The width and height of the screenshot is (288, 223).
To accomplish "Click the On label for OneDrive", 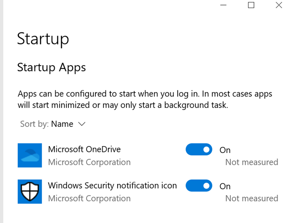I will pos(225,150).
